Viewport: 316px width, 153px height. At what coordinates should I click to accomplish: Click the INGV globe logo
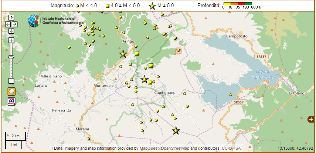35,21
